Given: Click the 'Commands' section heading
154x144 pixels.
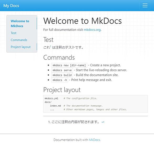Looking at the screenshot, I should click(x=59, y=58).
